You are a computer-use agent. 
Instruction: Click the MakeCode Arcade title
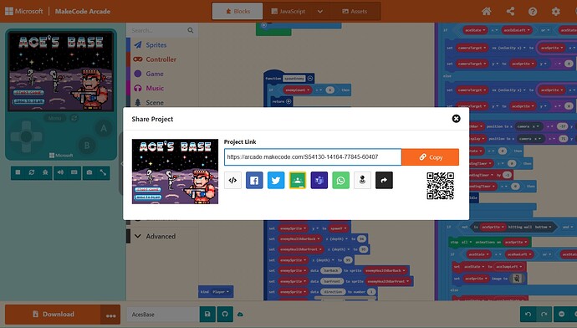[x=83, y=12]
